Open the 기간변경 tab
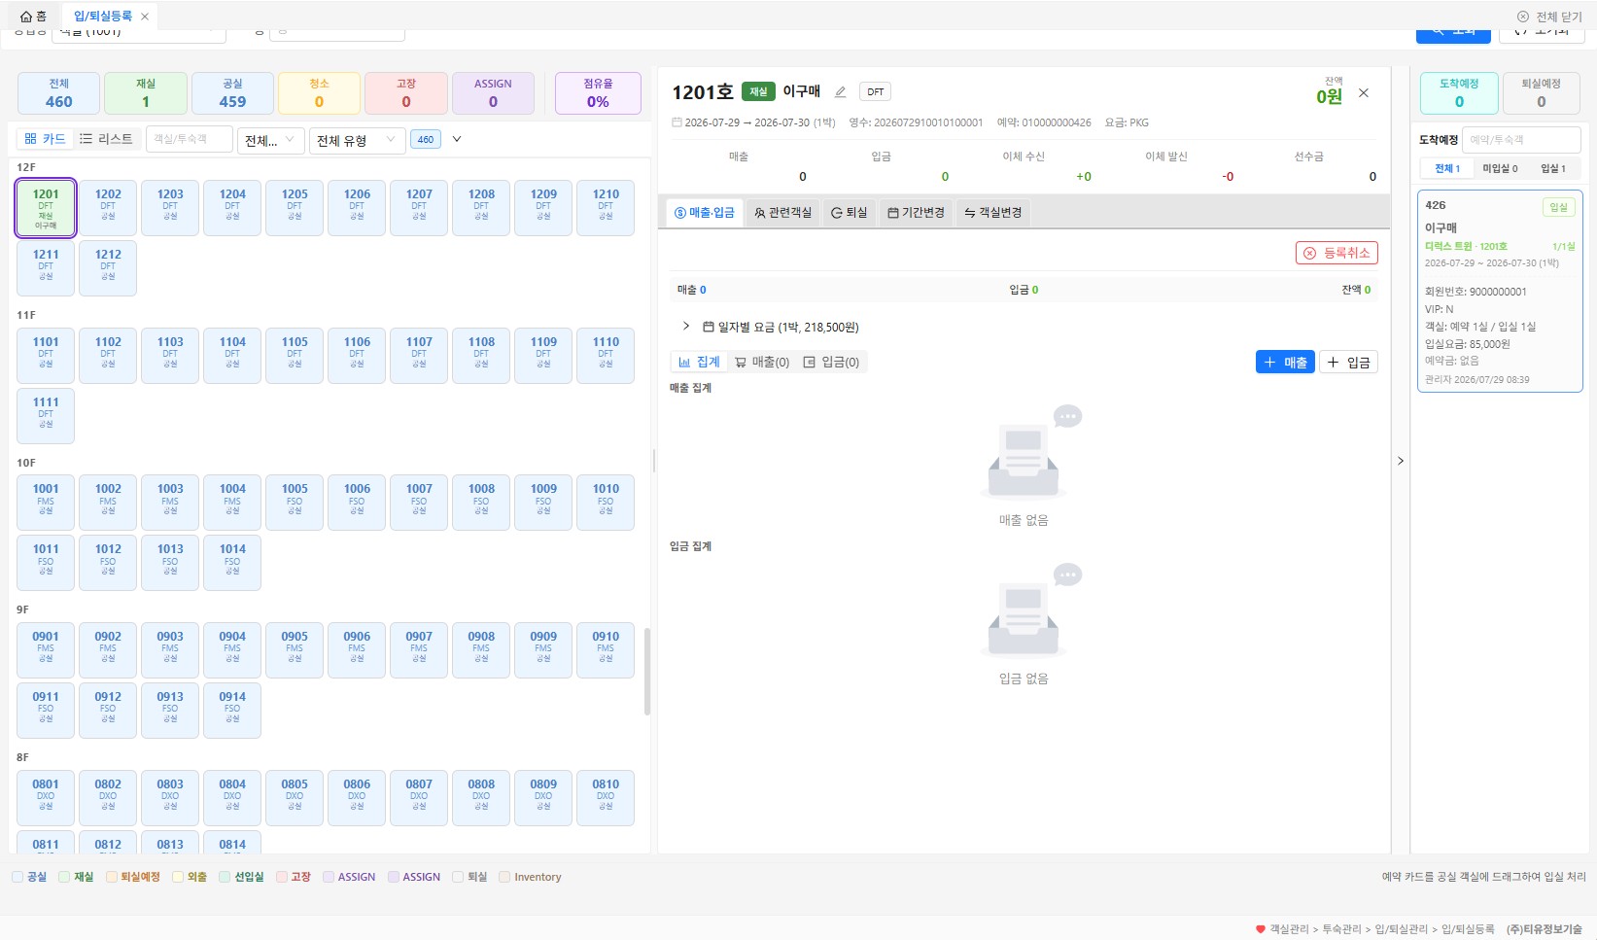Viewport: 1597px width, 940px height. [916, 213]
